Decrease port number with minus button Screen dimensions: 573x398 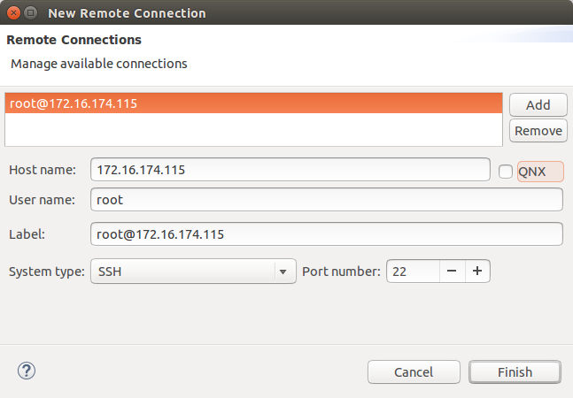pyautogui.click(x=452, y=272)
